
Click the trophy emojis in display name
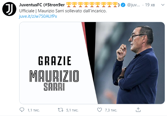92,5
